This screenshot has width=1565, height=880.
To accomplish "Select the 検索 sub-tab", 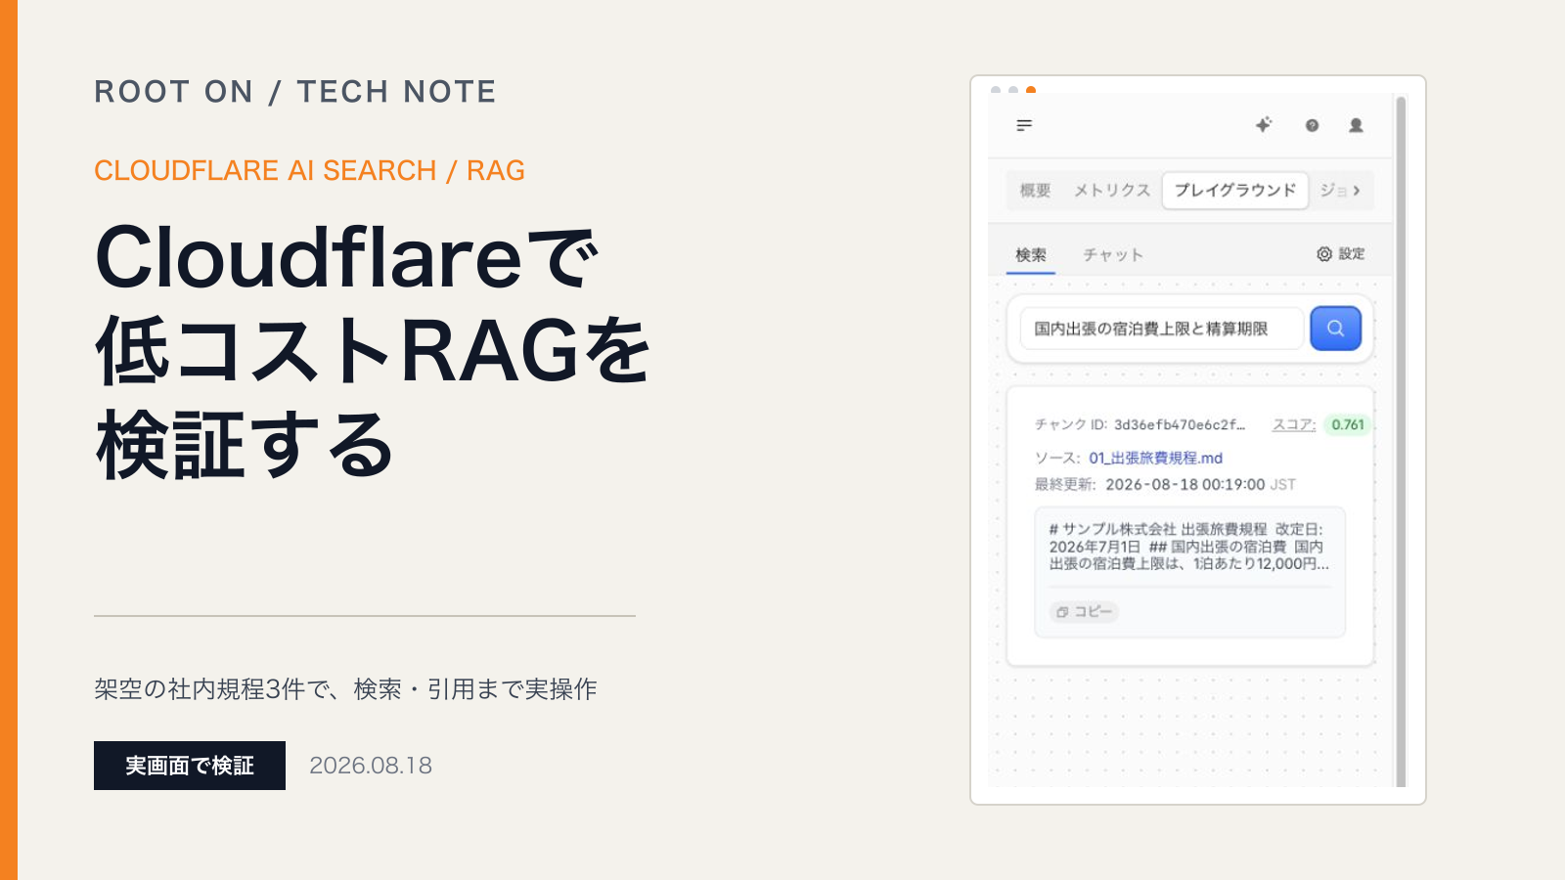I will click(x=1031, y=254).
